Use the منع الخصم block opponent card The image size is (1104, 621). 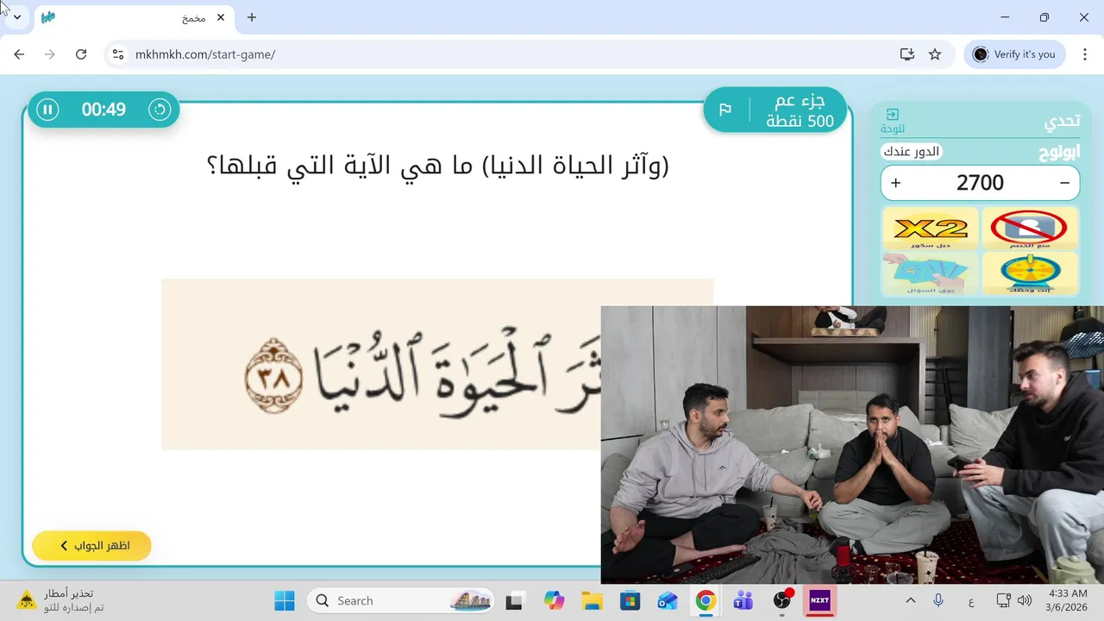tap(1029, 229)
